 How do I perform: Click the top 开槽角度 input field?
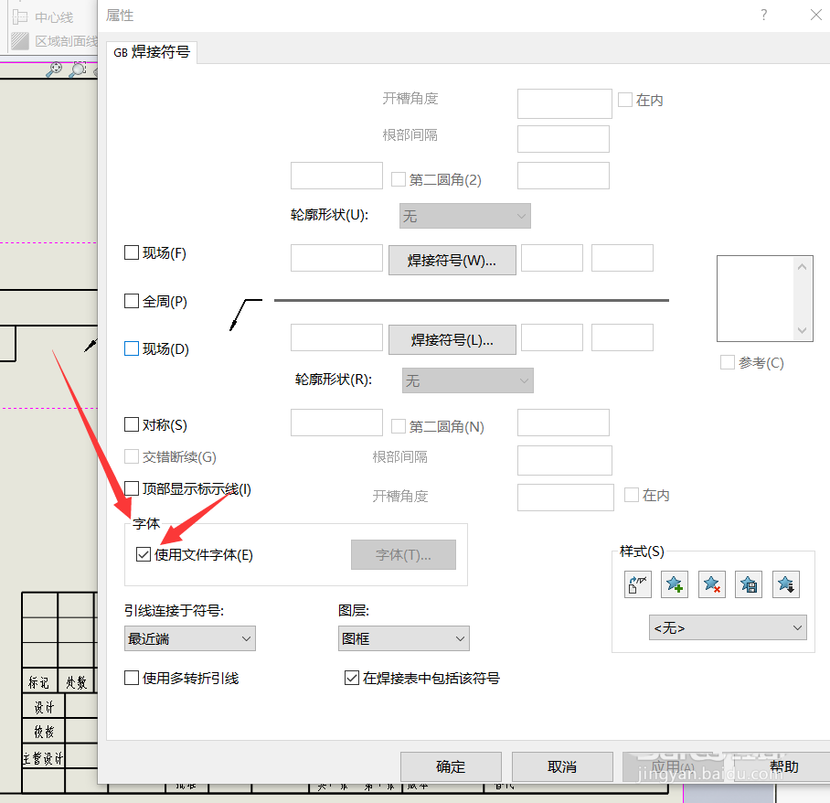(x=565, y=103)
